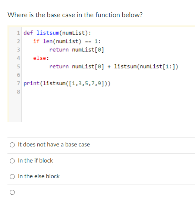This screenshot has height=201, width=195.
Task: Click code line 3 "return numList[0]"
Action: click(x=77, y=50)
